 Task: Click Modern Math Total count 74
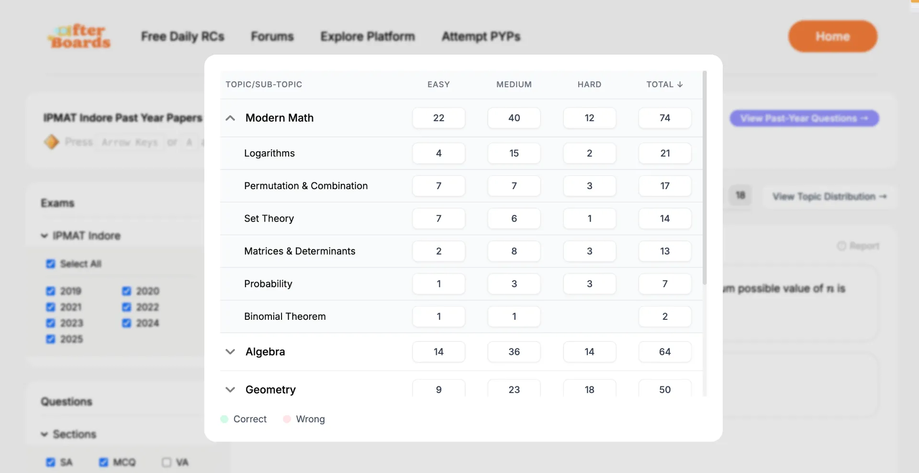click(665, 118)
